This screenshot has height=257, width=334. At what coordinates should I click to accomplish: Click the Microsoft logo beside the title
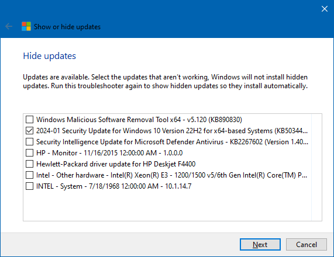point(26,27)
